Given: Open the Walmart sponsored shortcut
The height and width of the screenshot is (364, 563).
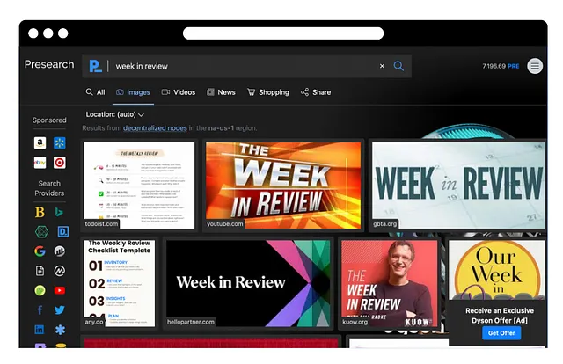Looking at the screenshot, I should 60,142.
